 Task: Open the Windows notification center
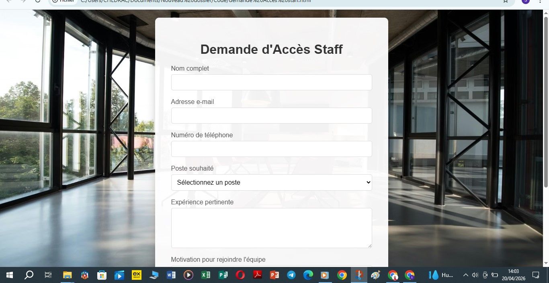536,275
